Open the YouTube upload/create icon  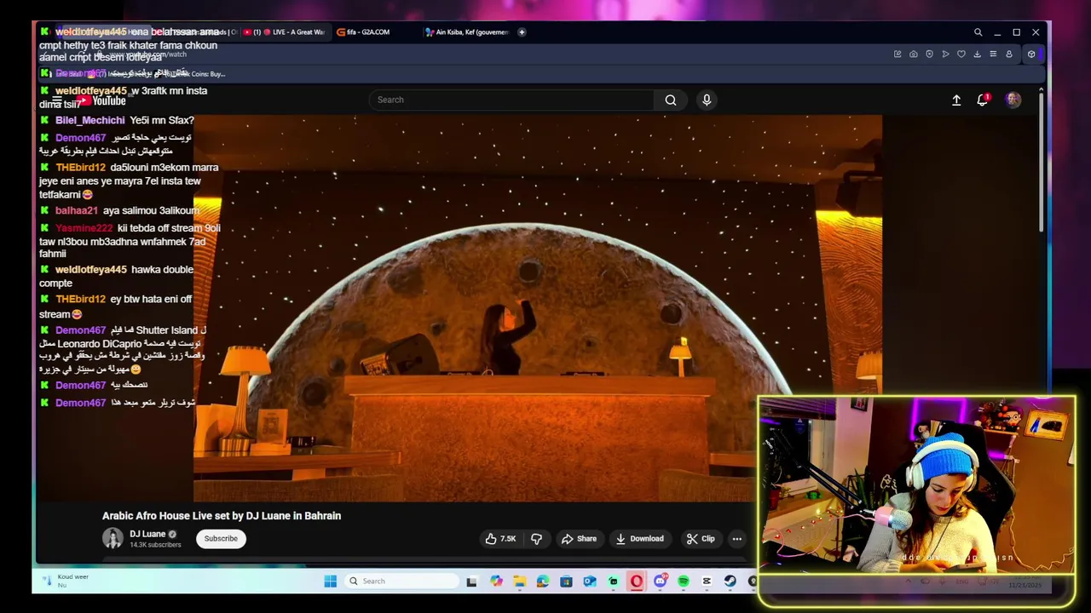[x=956, y=100]
